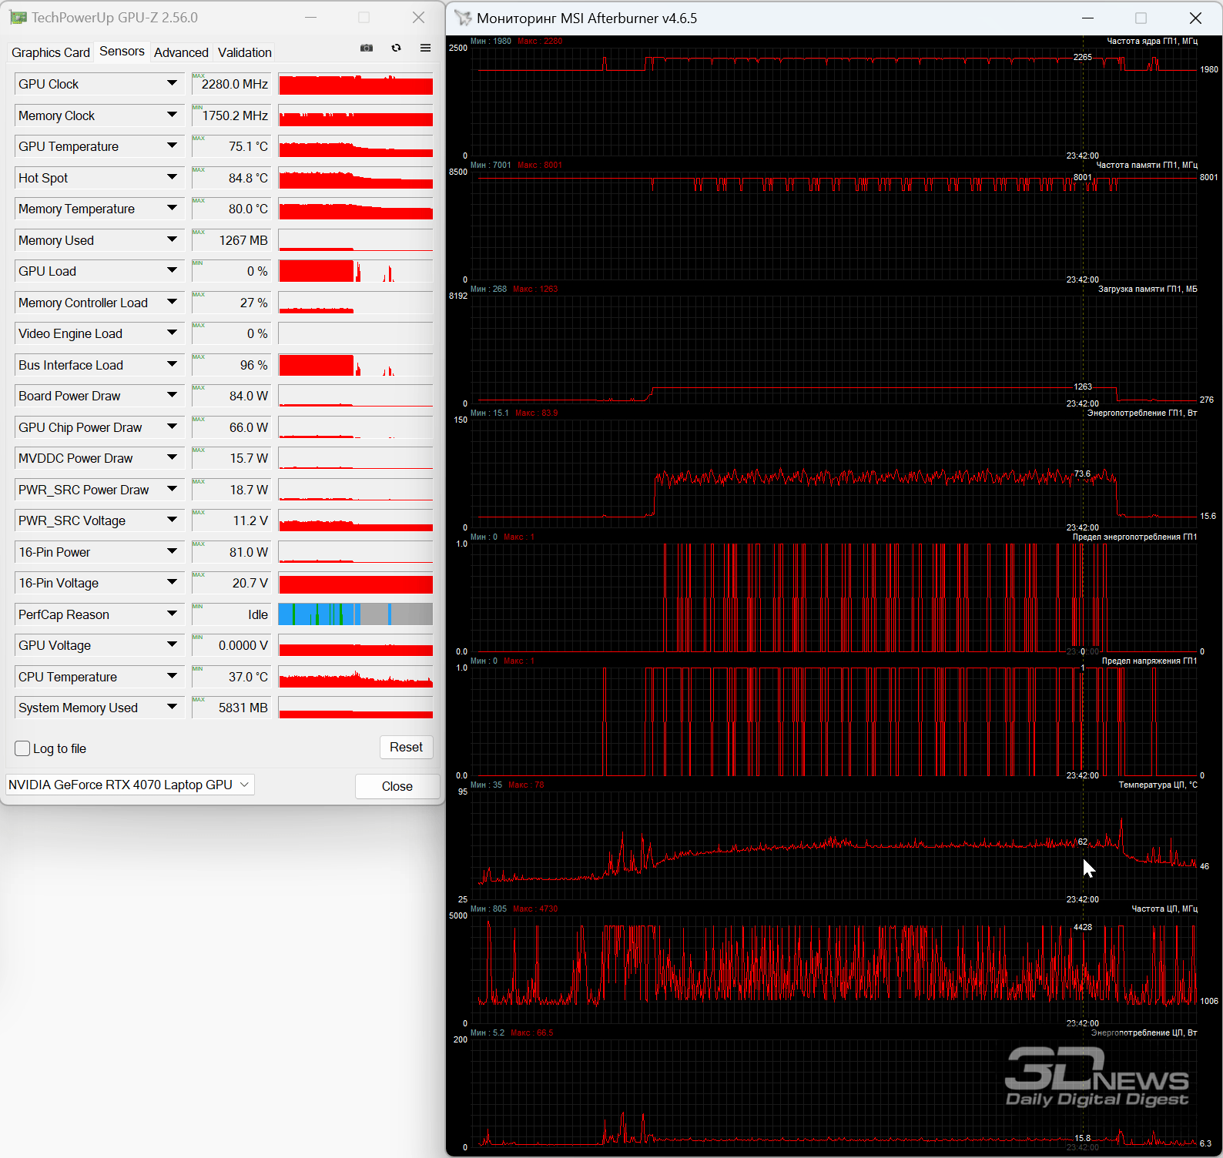
Task: Expand the Memory Clock sensor dropdown
Action: coord(172,115)
